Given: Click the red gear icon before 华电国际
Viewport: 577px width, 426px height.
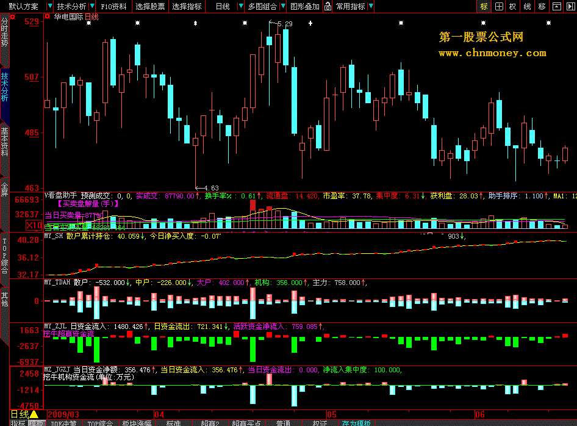Looking at the screenshot, I should (48, 16).
